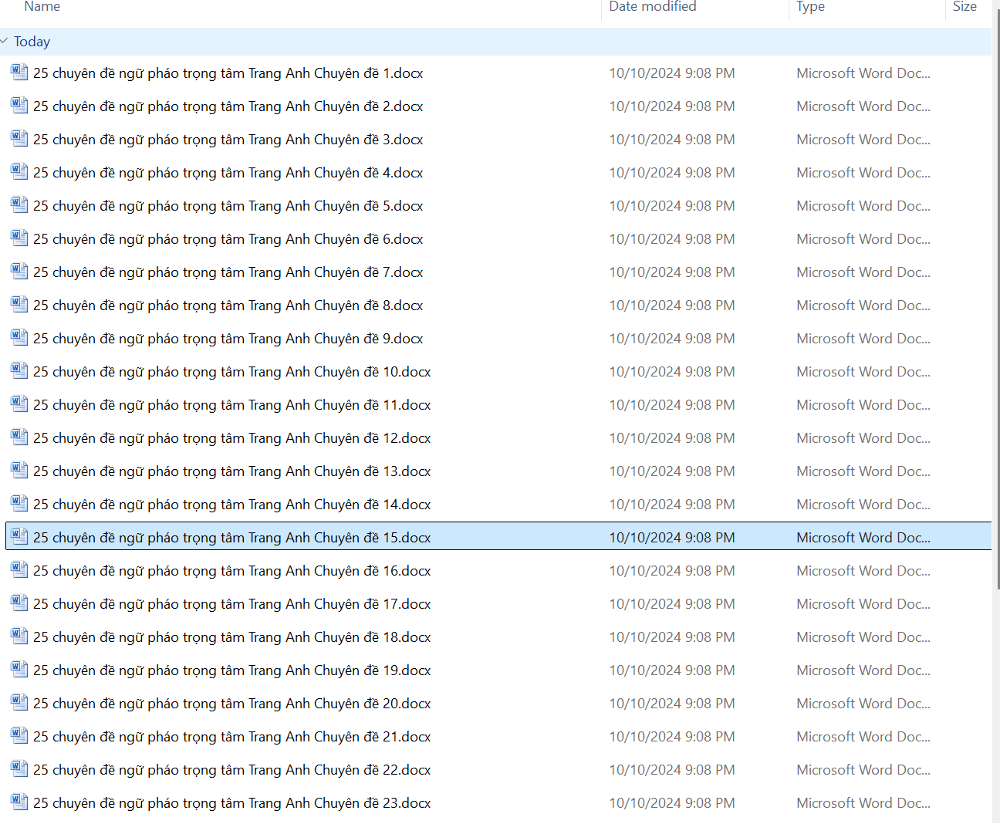1000x824 pixels.
Task: Select file name Chuyên đề 11.docx
Action: (232, 405)
